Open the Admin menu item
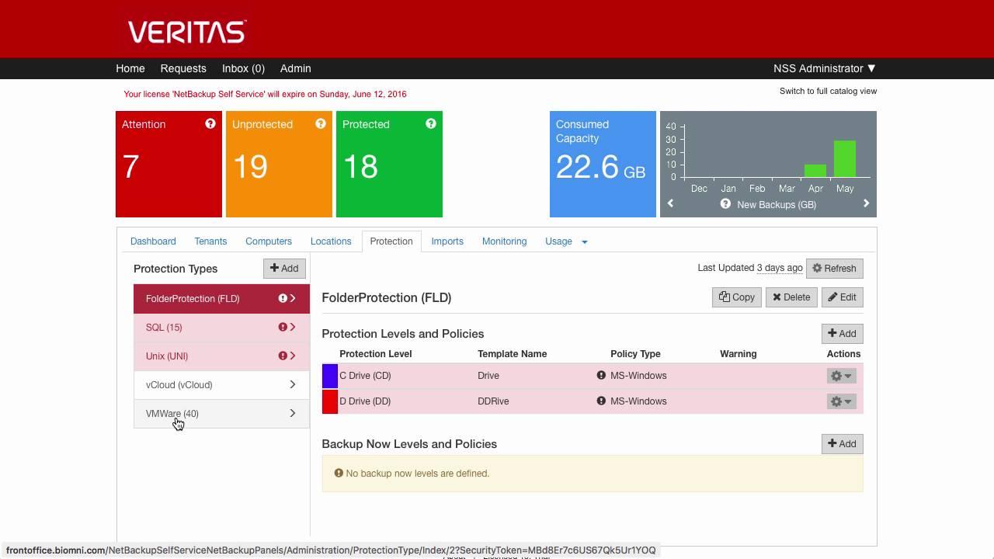The height and width of the screenshot is (559, 994). coord(295,68)
